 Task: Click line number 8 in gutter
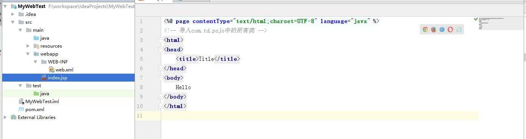click(x=141, y=87)
